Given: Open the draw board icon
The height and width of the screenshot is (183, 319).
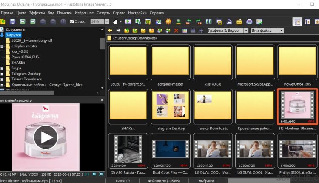Looking at the screenshot, I should click(158, 21).
